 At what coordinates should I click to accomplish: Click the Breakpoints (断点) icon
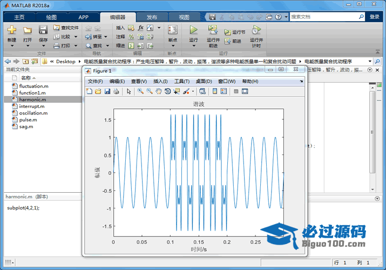click(x=173, y=30)
